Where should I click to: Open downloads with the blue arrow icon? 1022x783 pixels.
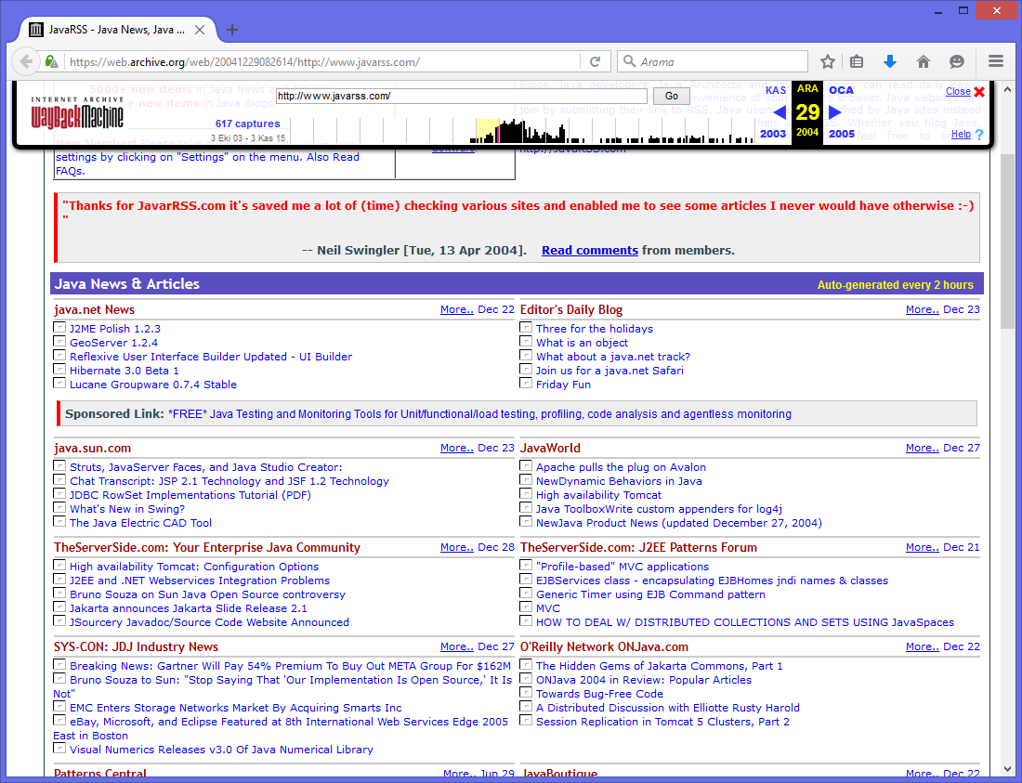click(x=890, y=62)
